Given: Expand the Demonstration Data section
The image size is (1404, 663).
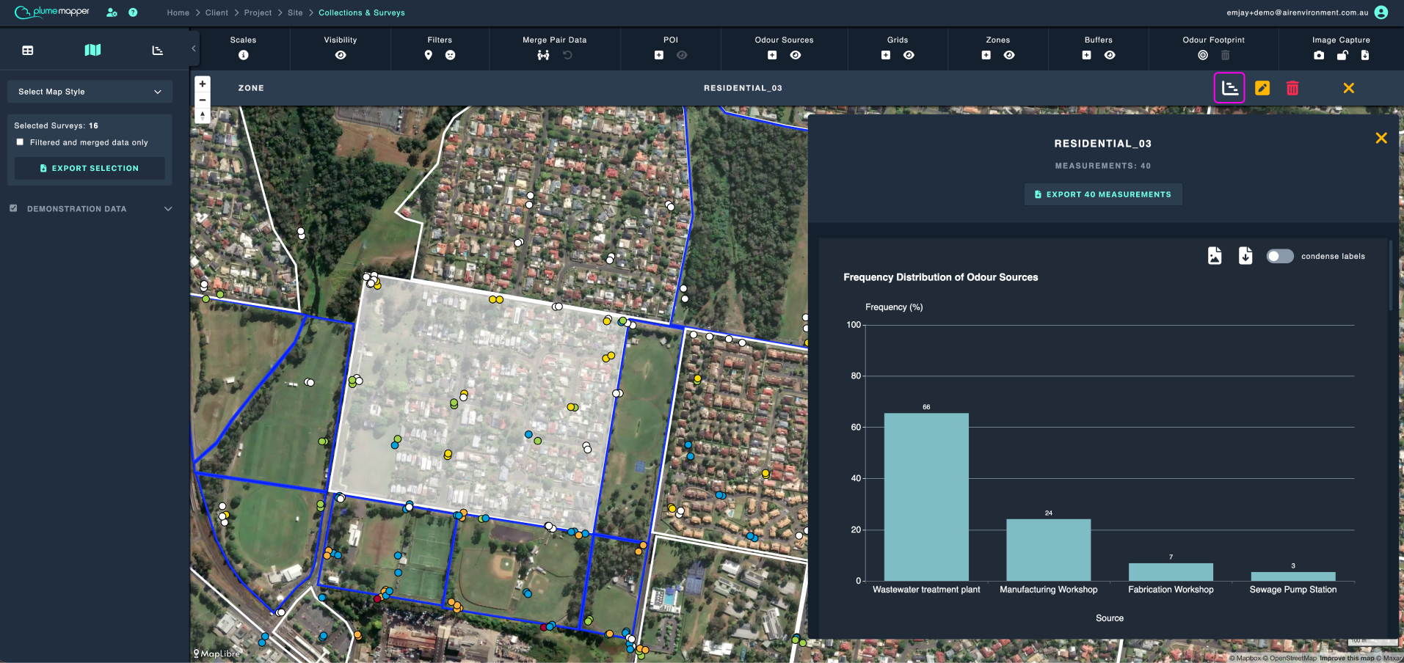Looking at the screenshot, I should 168,209.
